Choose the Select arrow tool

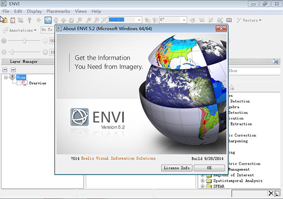pos(48,20)
